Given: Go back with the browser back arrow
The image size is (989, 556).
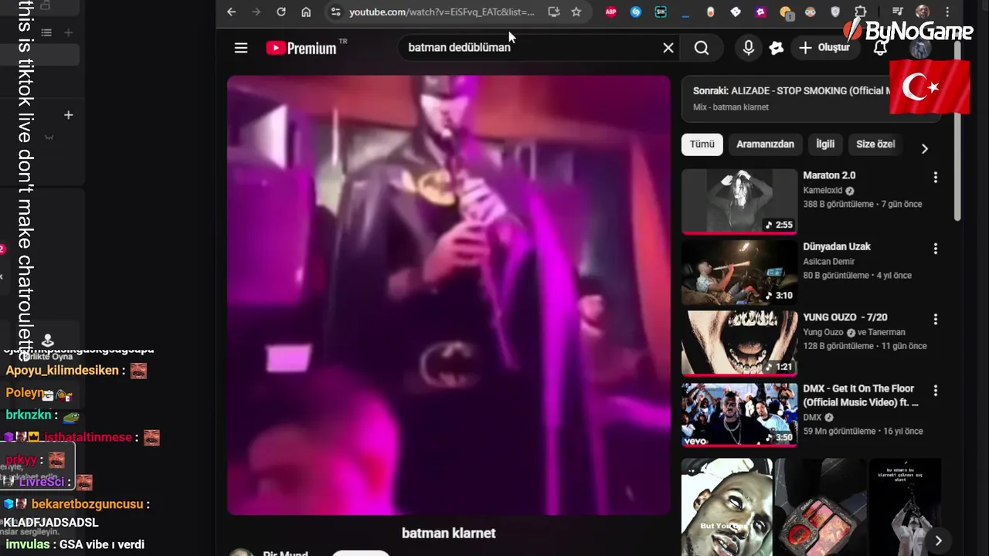Looking at the screenshot, I should 231,12.
